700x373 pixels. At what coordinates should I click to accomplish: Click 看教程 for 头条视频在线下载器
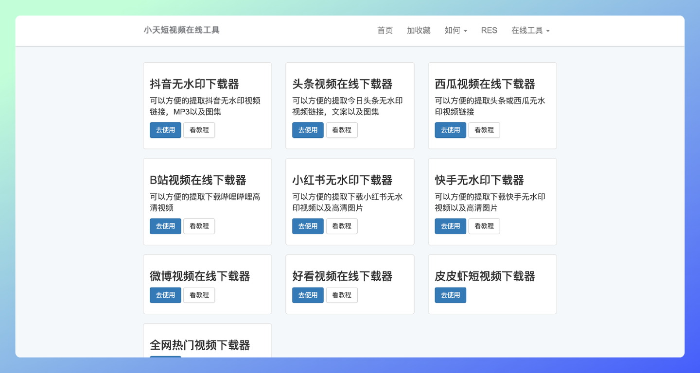(342, 130)
